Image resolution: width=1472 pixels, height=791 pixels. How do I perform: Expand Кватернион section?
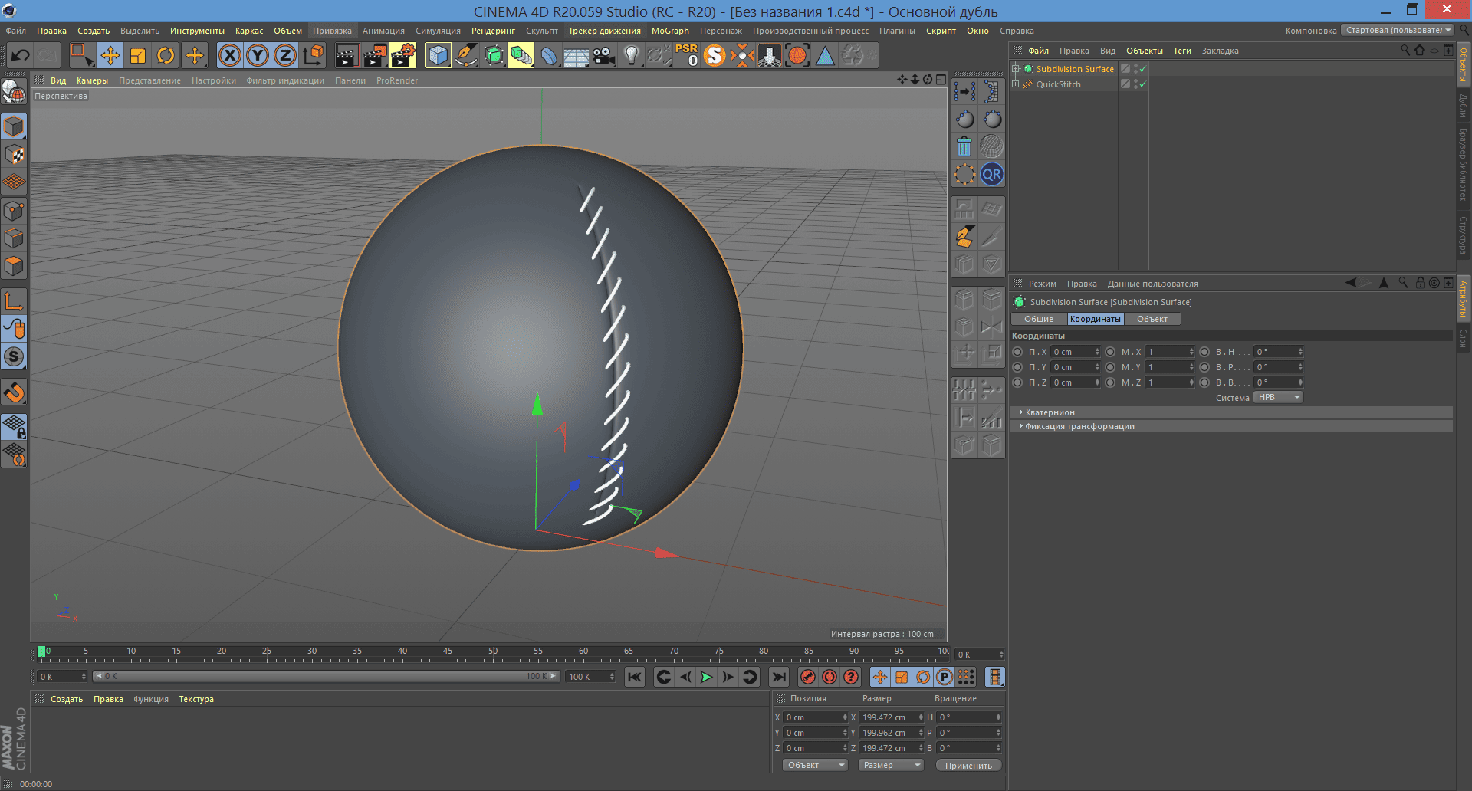pyautogui.click(x=1231, y=412)
